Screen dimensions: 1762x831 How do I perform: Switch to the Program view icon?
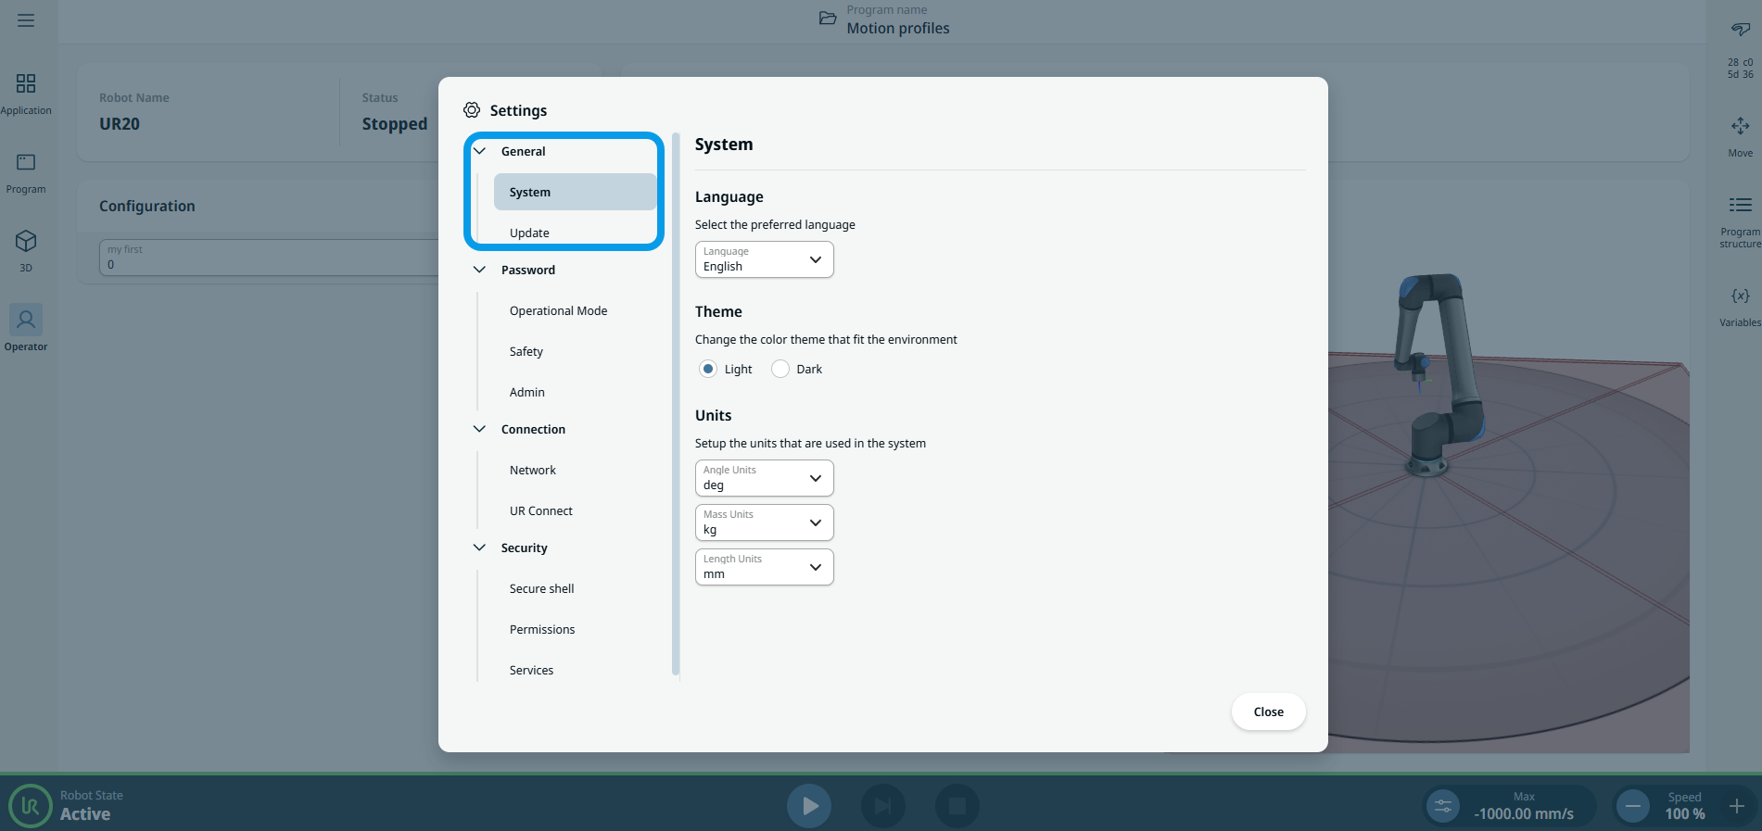pos(26,163)
